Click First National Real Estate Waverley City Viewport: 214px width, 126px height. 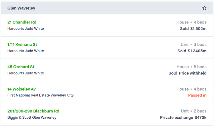click(x=40, y=95)
